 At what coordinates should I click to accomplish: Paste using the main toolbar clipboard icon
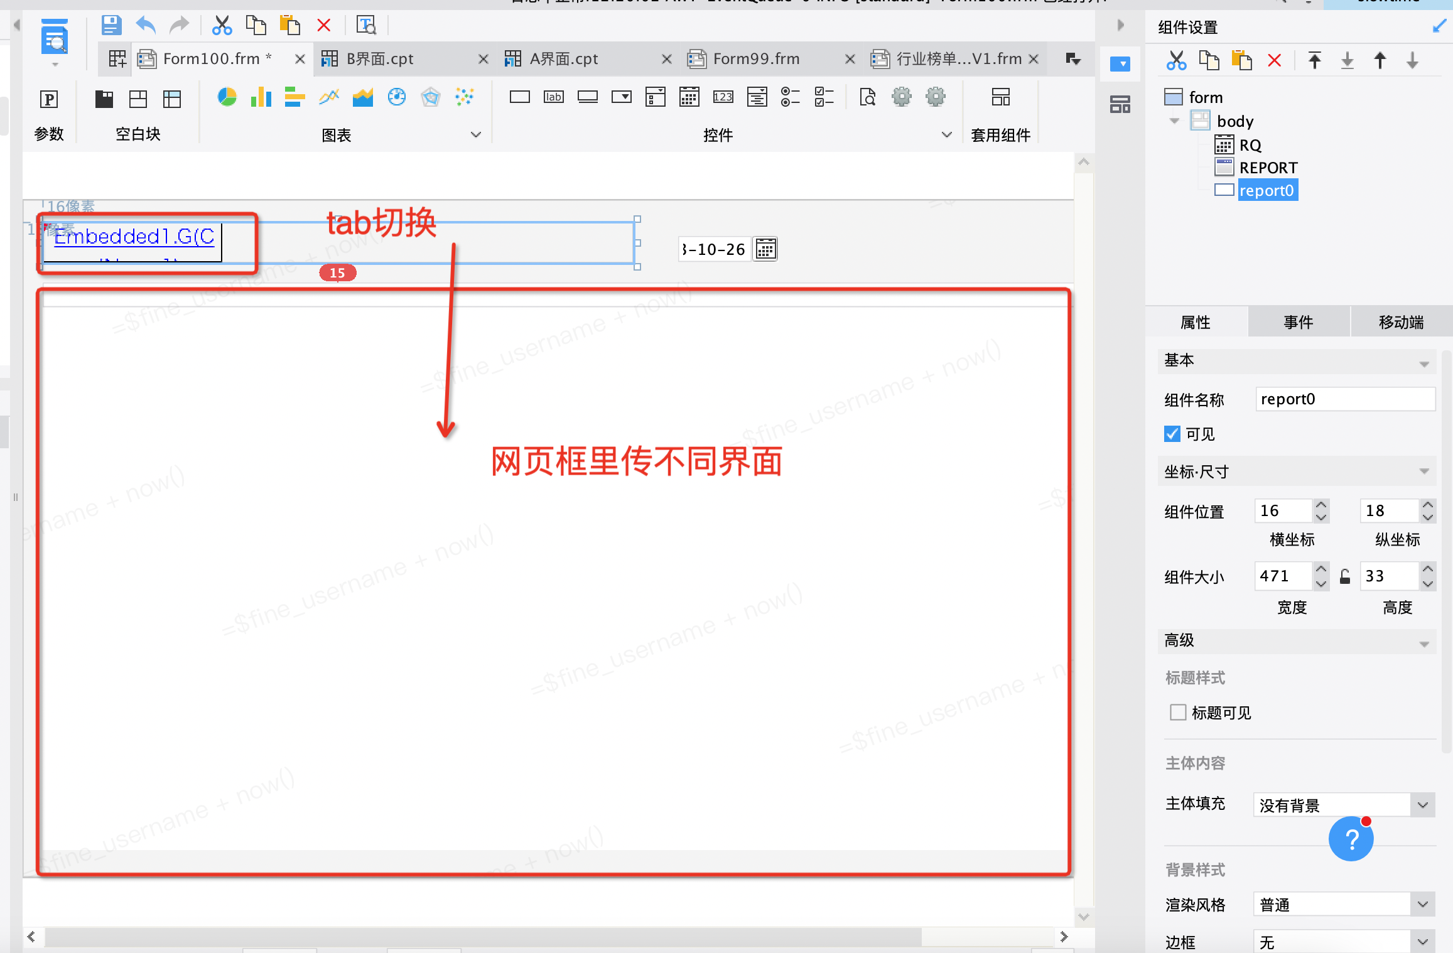(289, 26)
